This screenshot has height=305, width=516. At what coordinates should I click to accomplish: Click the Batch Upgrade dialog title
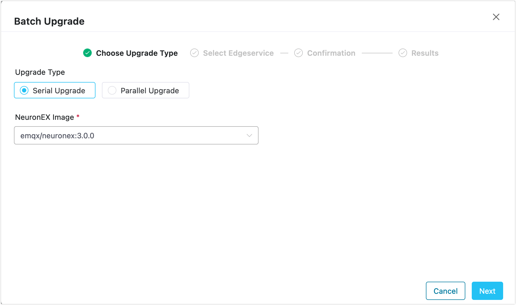tap(49, 21)
